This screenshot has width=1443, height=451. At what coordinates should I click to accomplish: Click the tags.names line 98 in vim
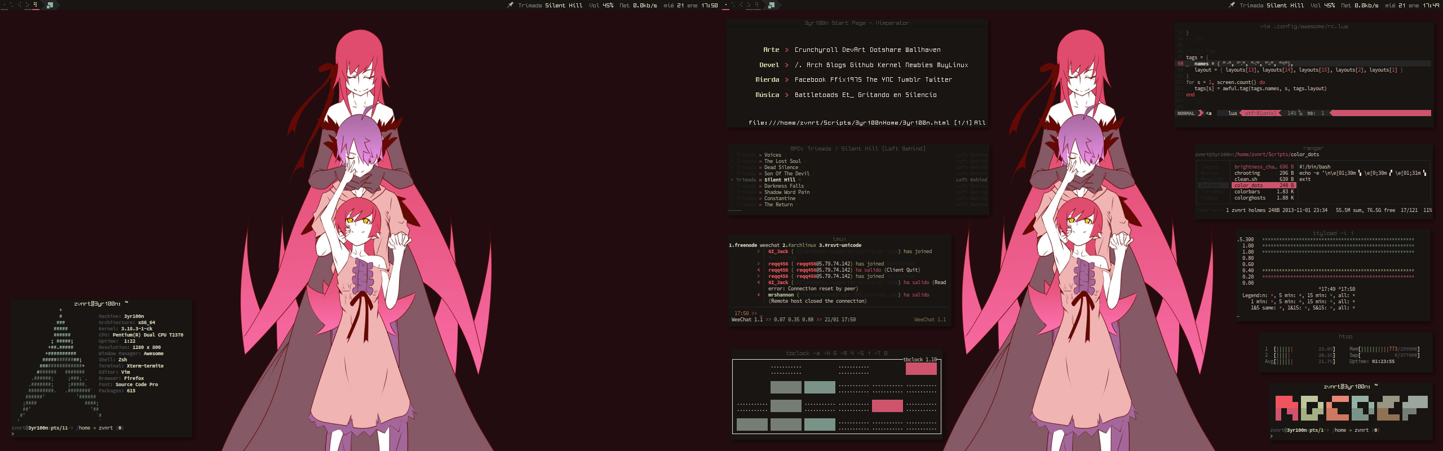[1302, 64]
